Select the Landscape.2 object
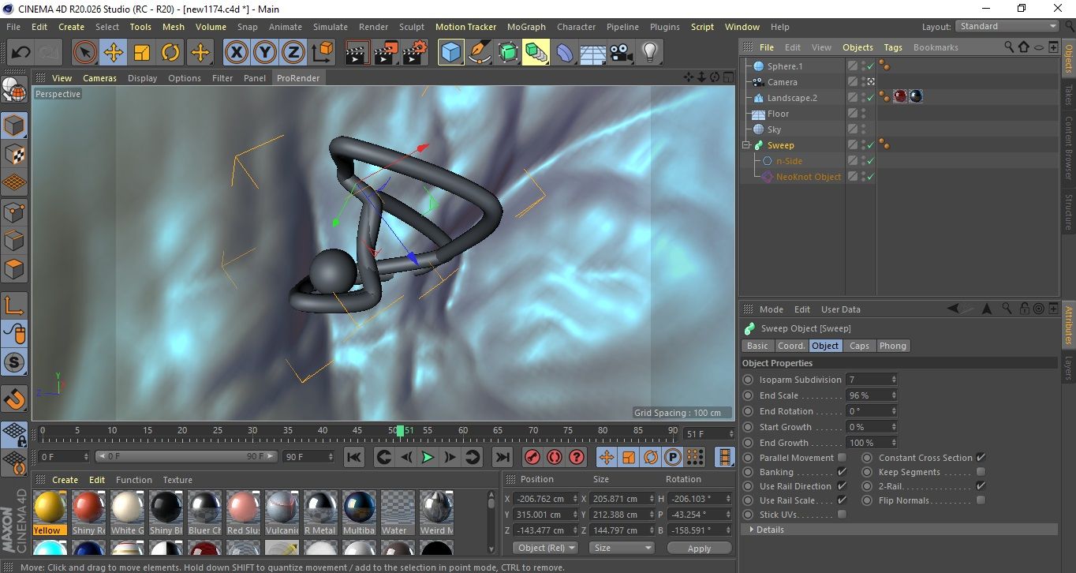 click(792, 98)
